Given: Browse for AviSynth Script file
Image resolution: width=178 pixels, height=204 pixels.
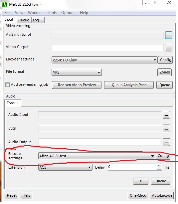Looking at the screenshot, I should tap(169, 35).
